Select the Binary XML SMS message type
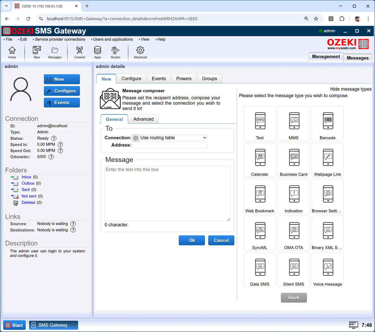This screenshot has width=375, height=332. point(327,233)
